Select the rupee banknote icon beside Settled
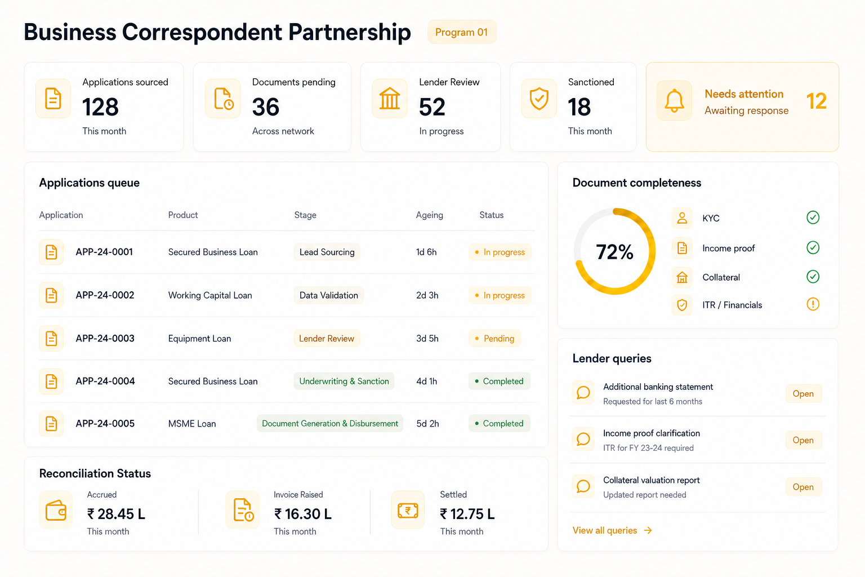The image size is (865, 577). [408, 510]
